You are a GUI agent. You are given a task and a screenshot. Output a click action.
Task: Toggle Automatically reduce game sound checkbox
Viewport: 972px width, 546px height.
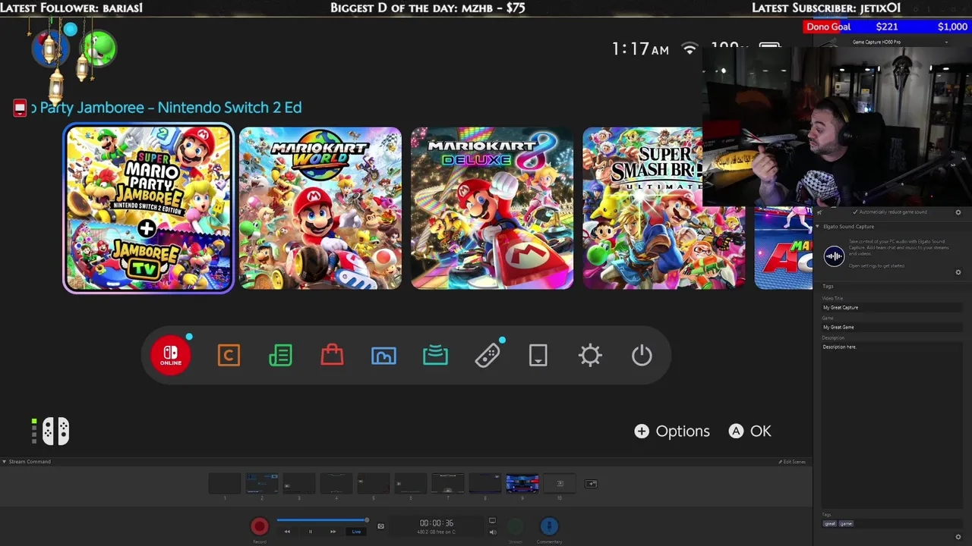(x=855, y=212)
